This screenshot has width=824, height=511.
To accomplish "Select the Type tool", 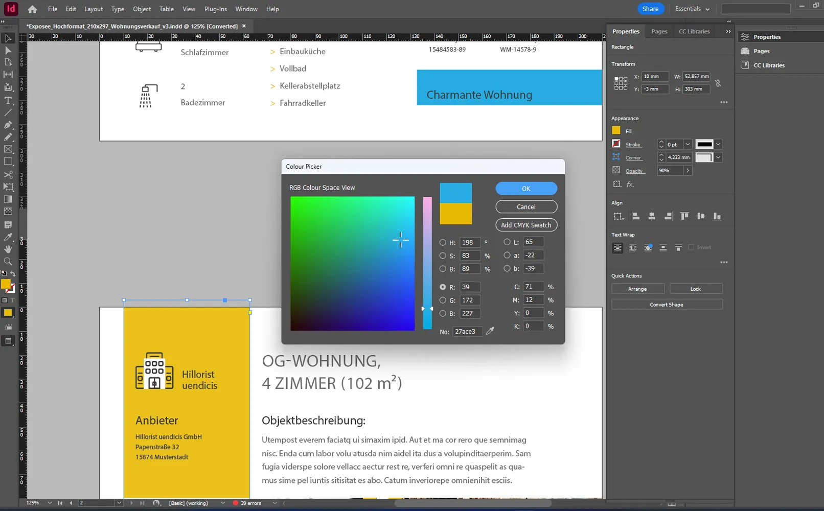I will [x=8, y=100].
